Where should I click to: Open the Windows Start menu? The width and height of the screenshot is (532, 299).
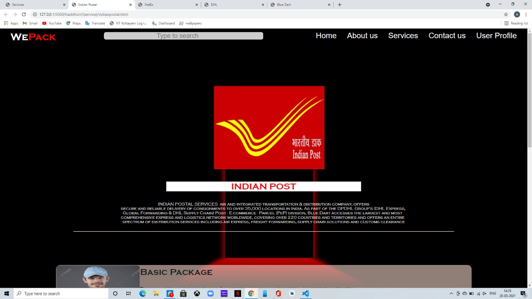point(7,294)
